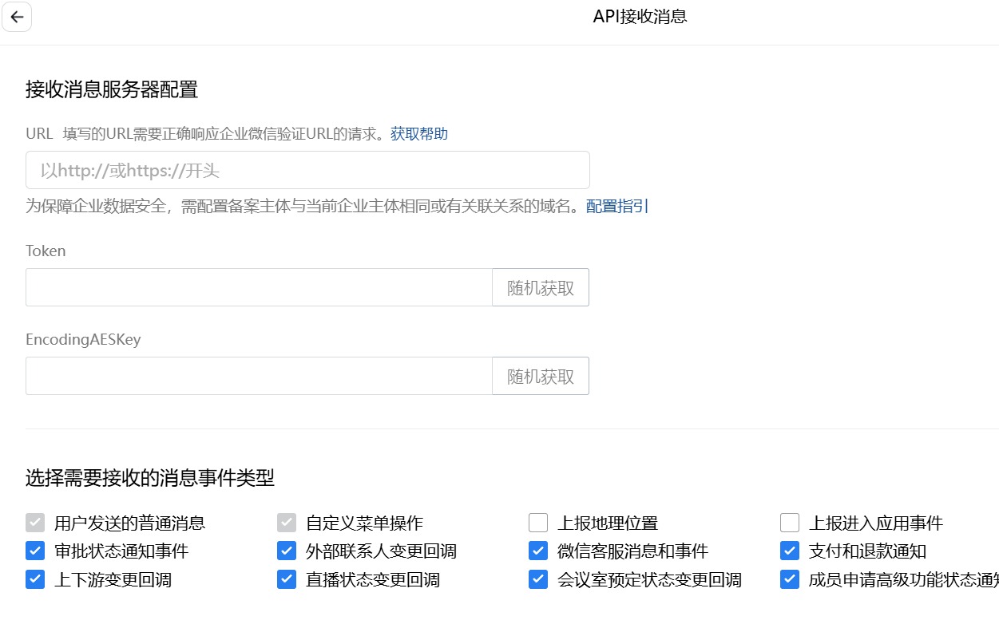The height and width of the screenshot is (620, 999).
Task: Focus the Token text field
Action: [259, 287]
